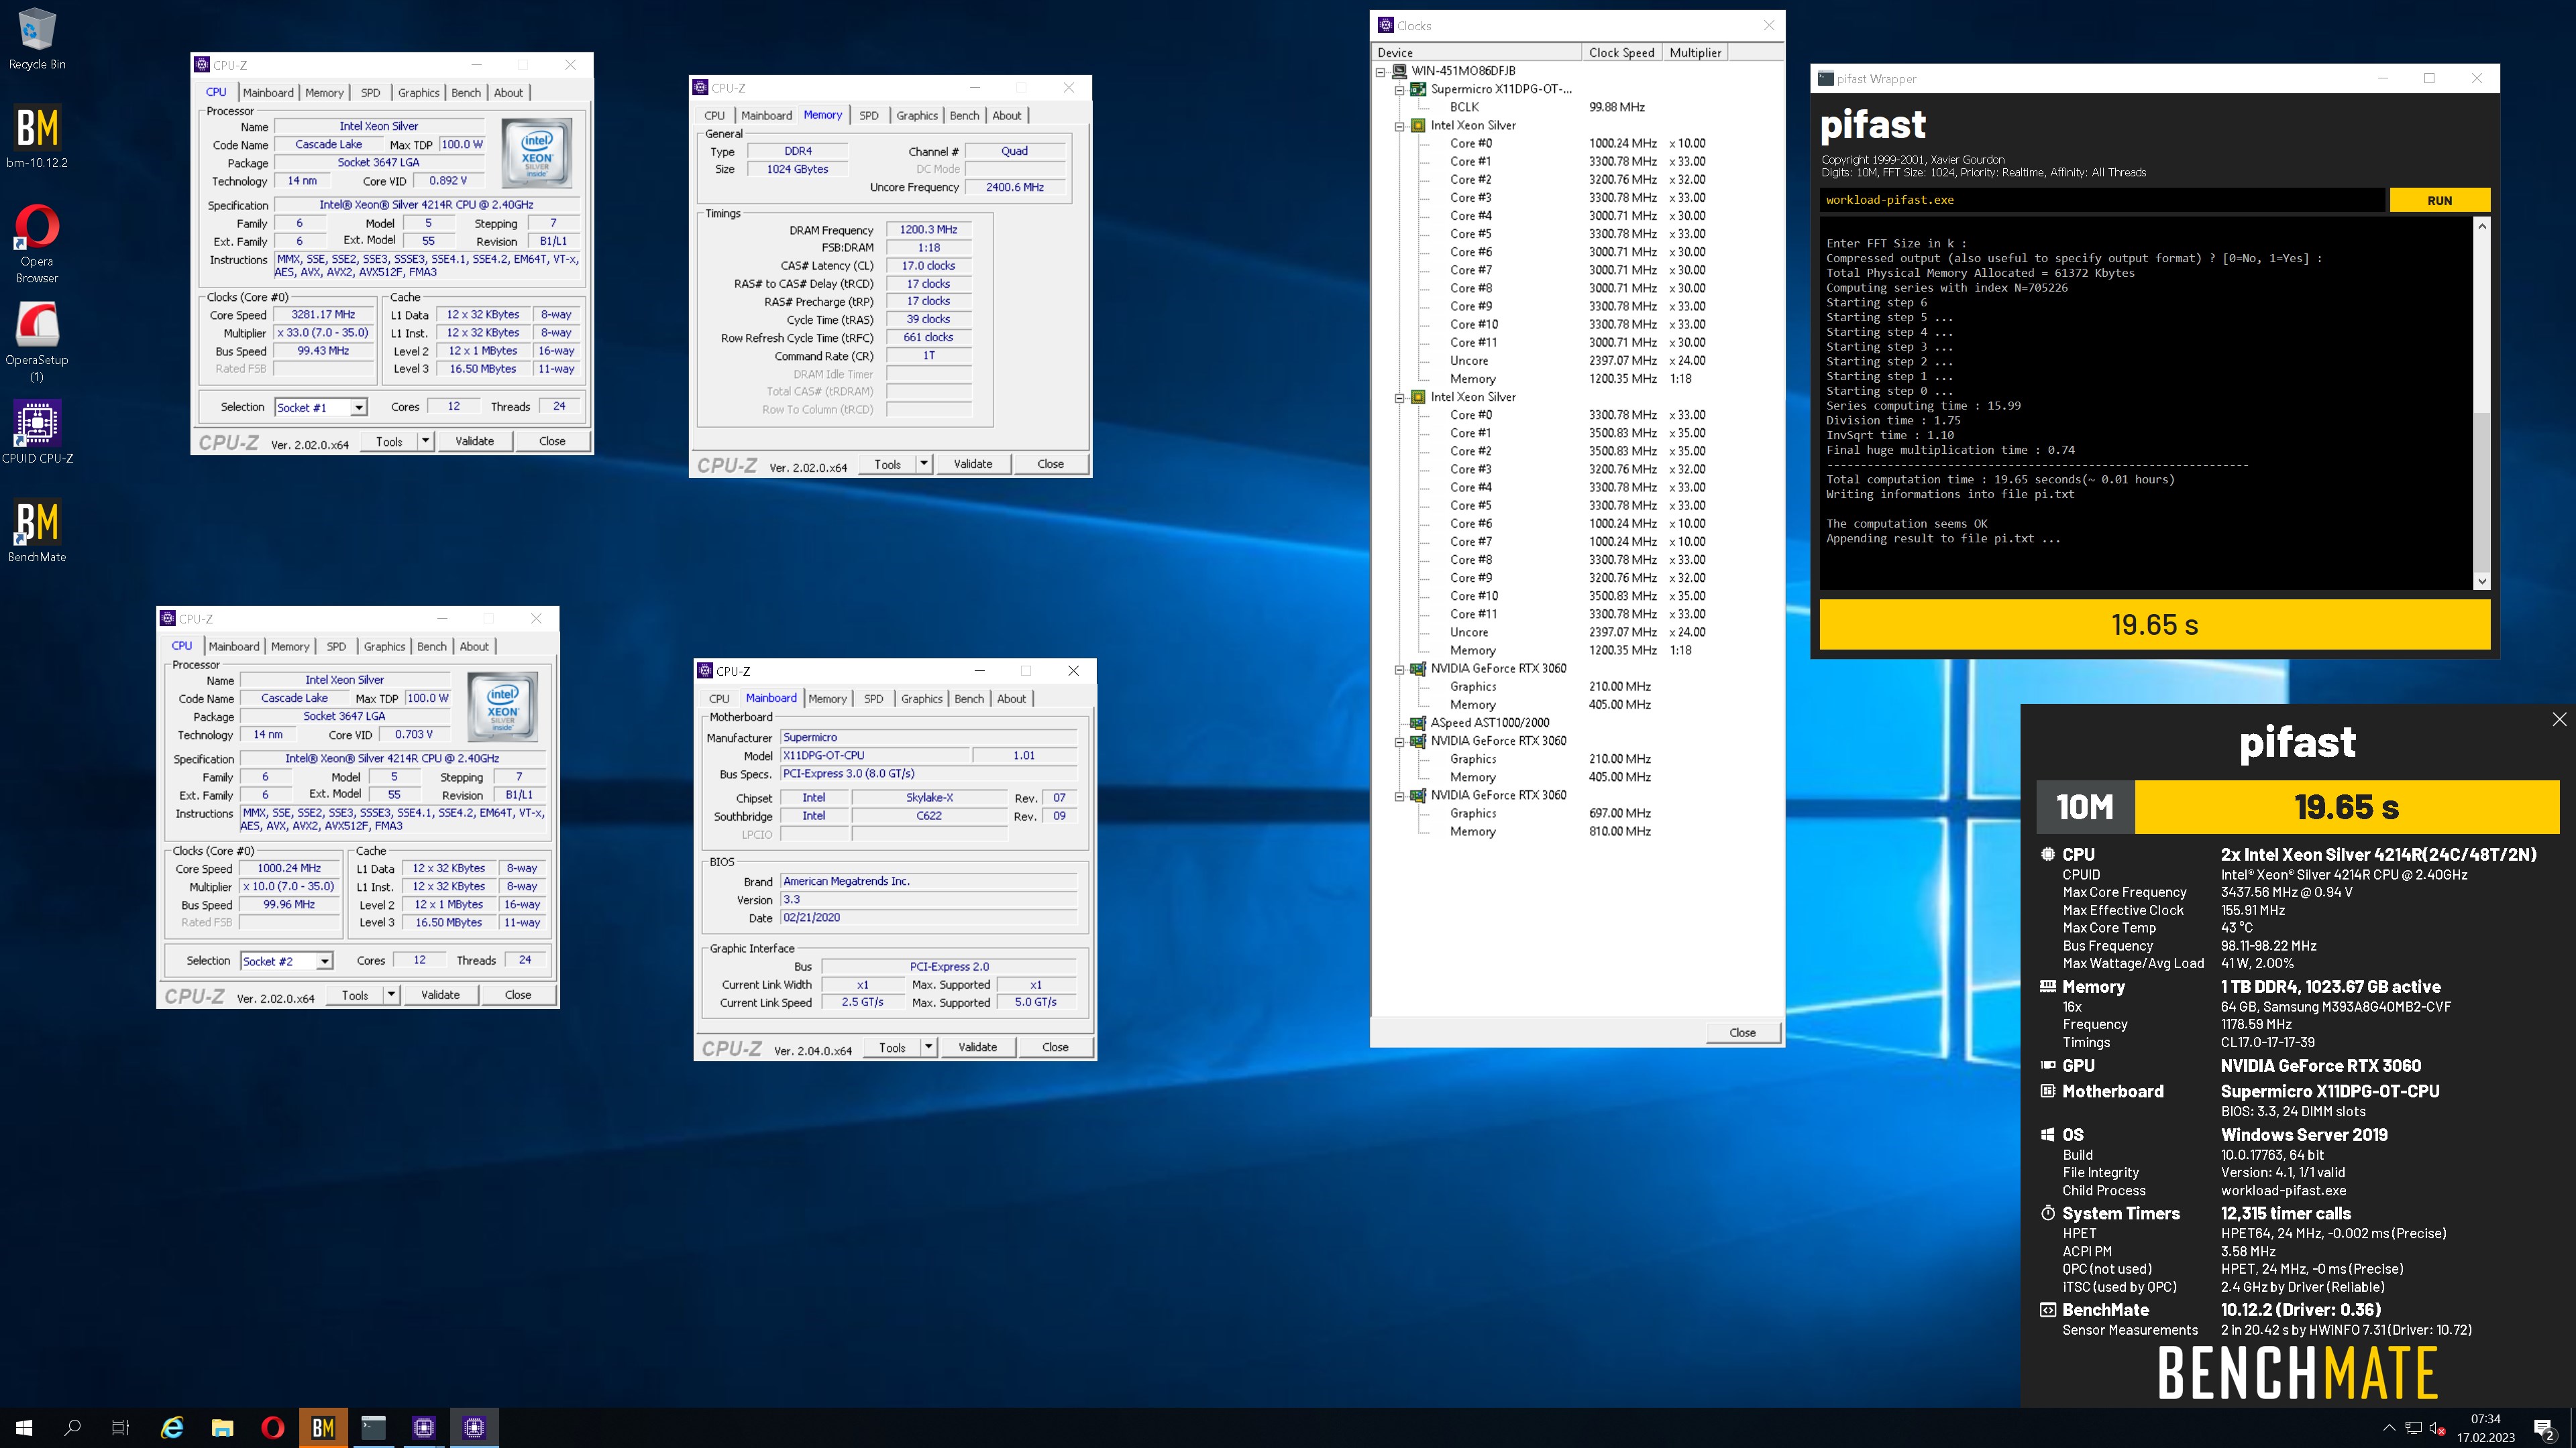Screen dimensions: 2576x1448
Task: Click Close button in Socket #2 CPU-Z
Action: pyautogui.click(x=518, y=994)
